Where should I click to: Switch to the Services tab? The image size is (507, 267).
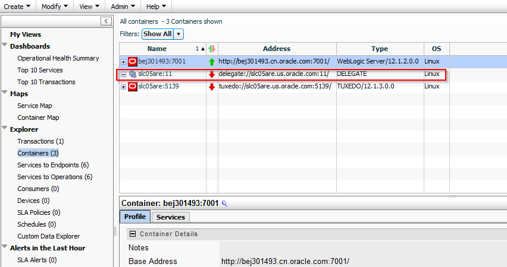(170, 217)
